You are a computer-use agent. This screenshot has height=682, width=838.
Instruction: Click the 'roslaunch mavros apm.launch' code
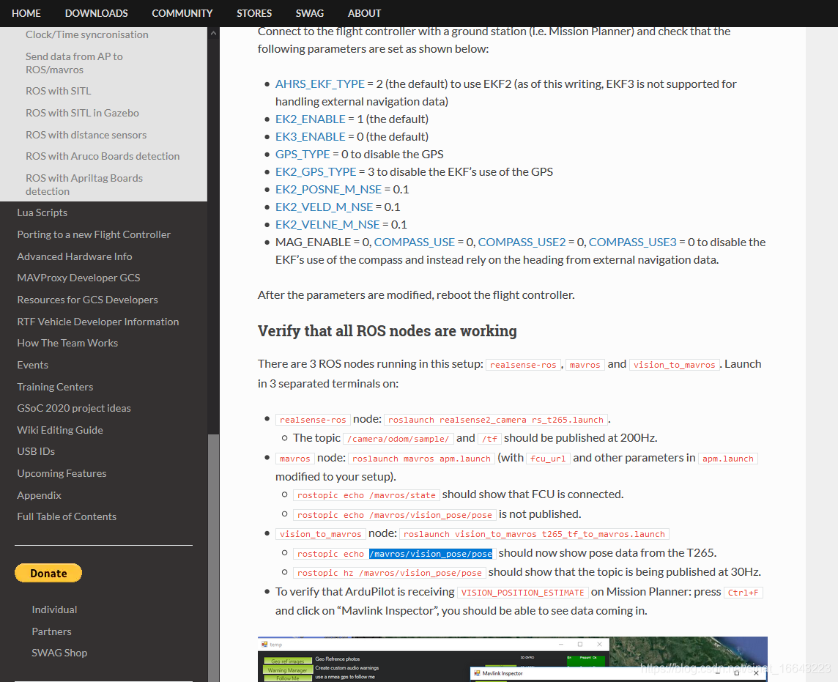click(x=421, y=459)
